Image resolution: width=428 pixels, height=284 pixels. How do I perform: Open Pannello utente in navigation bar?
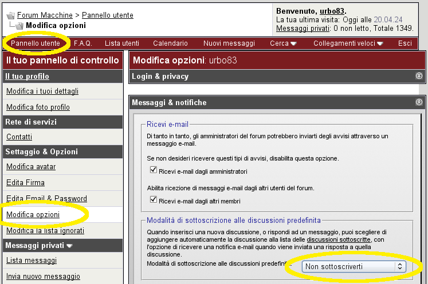35,43
